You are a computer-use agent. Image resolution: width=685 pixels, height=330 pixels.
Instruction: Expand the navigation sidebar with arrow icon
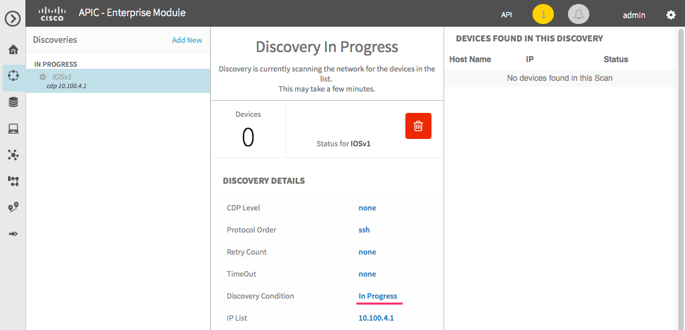tap(13, 19)
